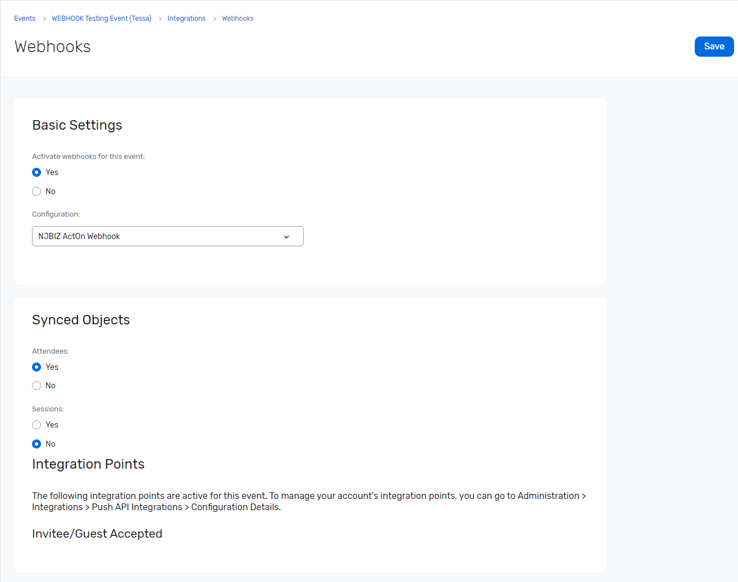Click the Invitee/Guest Accepted text
This screenshot has height=582, width=738.
pyautogui.click(x=97, y=534)
